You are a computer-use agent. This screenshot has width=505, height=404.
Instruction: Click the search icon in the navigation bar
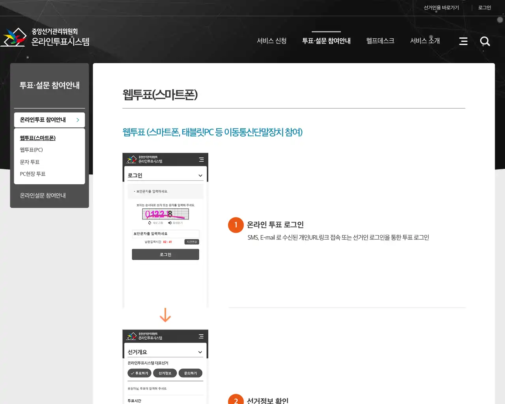(x=485, y=41)
